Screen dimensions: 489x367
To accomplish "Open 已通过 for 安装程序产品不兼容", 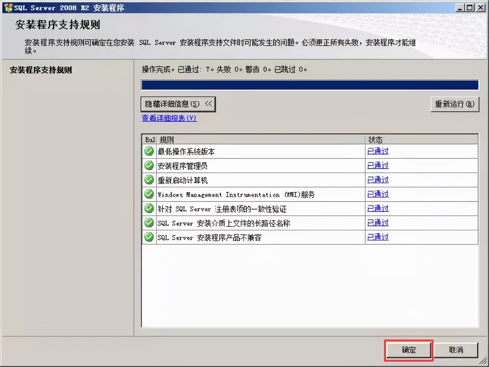I will click(x=377, y=237).
